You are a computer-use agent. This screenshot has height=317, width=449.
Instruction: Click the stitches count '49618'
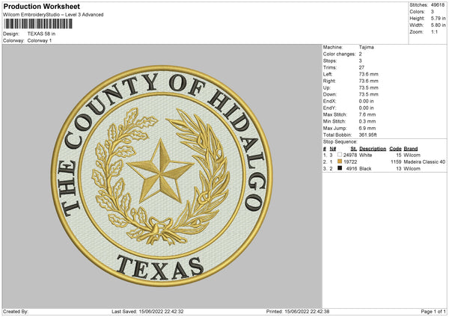[438, 5]
